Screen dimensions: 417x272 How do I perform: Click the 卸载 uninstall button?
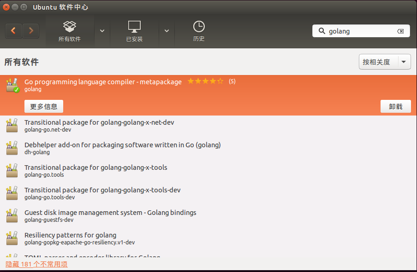click(x=396, y=106)
